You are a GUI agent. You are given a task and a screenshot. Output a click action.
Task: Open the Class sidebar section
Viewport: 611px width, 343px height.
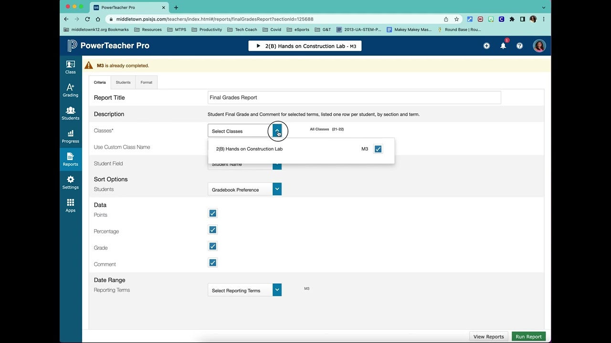[x=70, y=67]
